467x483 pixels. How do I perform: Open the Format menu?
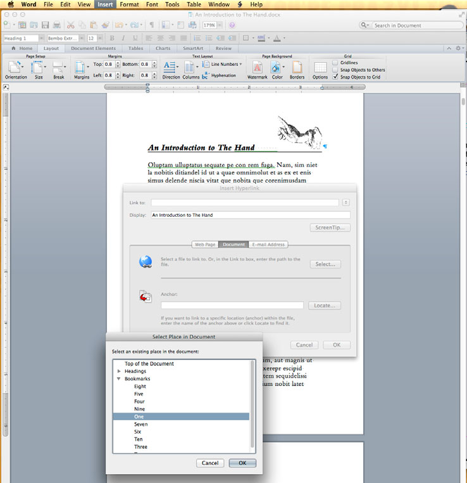click(129, 4)
